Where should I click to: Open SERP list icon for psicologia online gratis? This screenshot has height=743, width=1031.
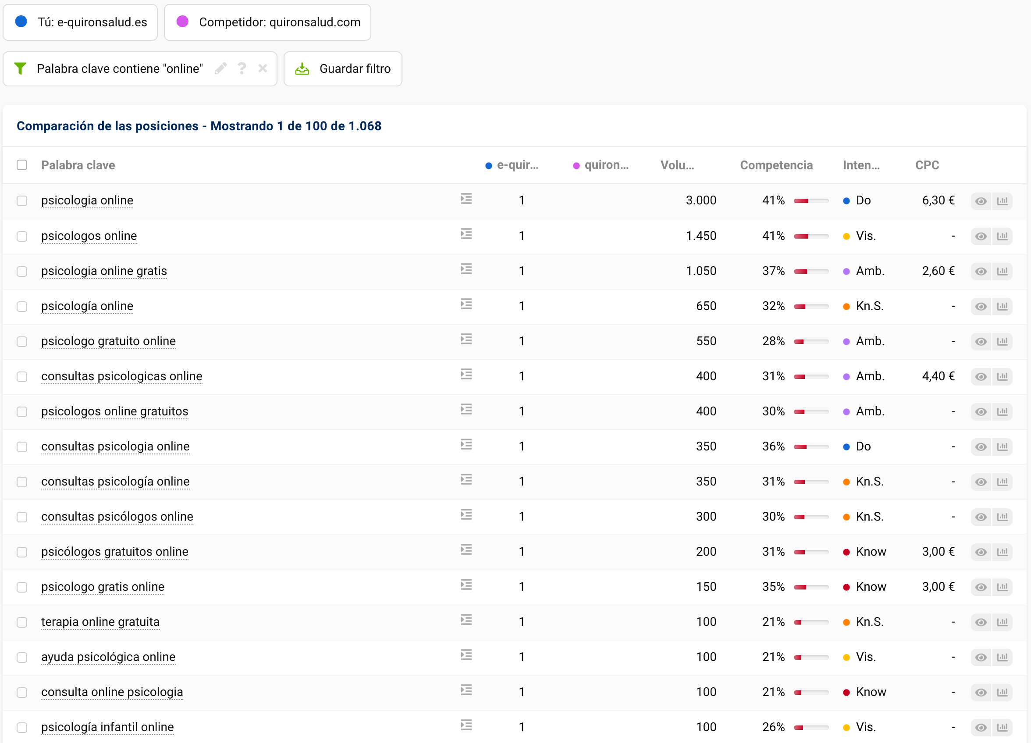(x=466, y=269)
